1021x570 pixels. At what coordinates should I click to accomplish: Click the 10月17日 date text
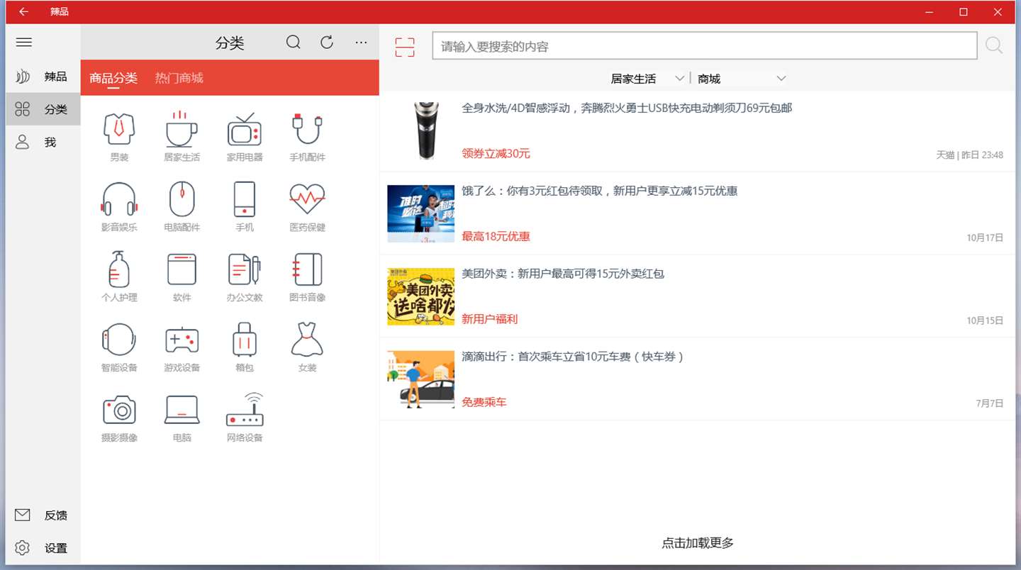[985, 238]
